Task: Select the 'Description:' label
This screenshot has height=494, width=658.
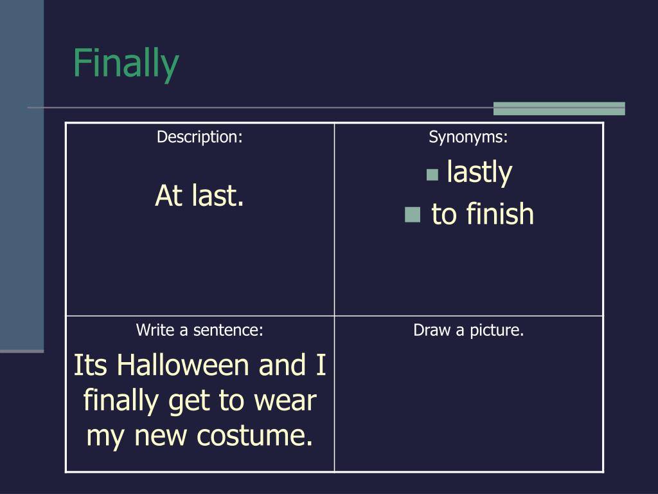Action: (200, 137)
